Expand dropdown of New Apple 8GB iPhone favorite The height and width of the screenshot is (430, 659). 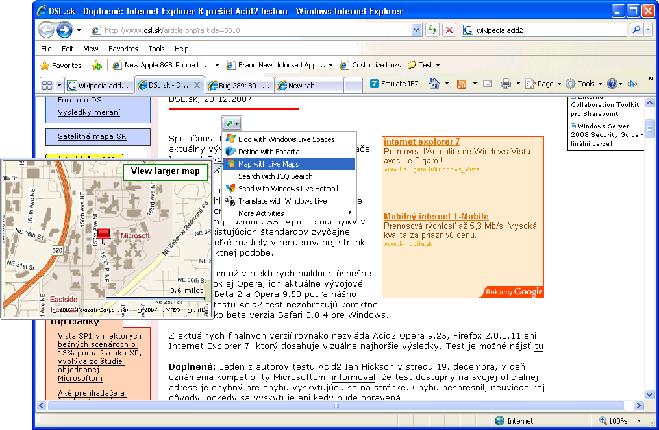point(217,65)
